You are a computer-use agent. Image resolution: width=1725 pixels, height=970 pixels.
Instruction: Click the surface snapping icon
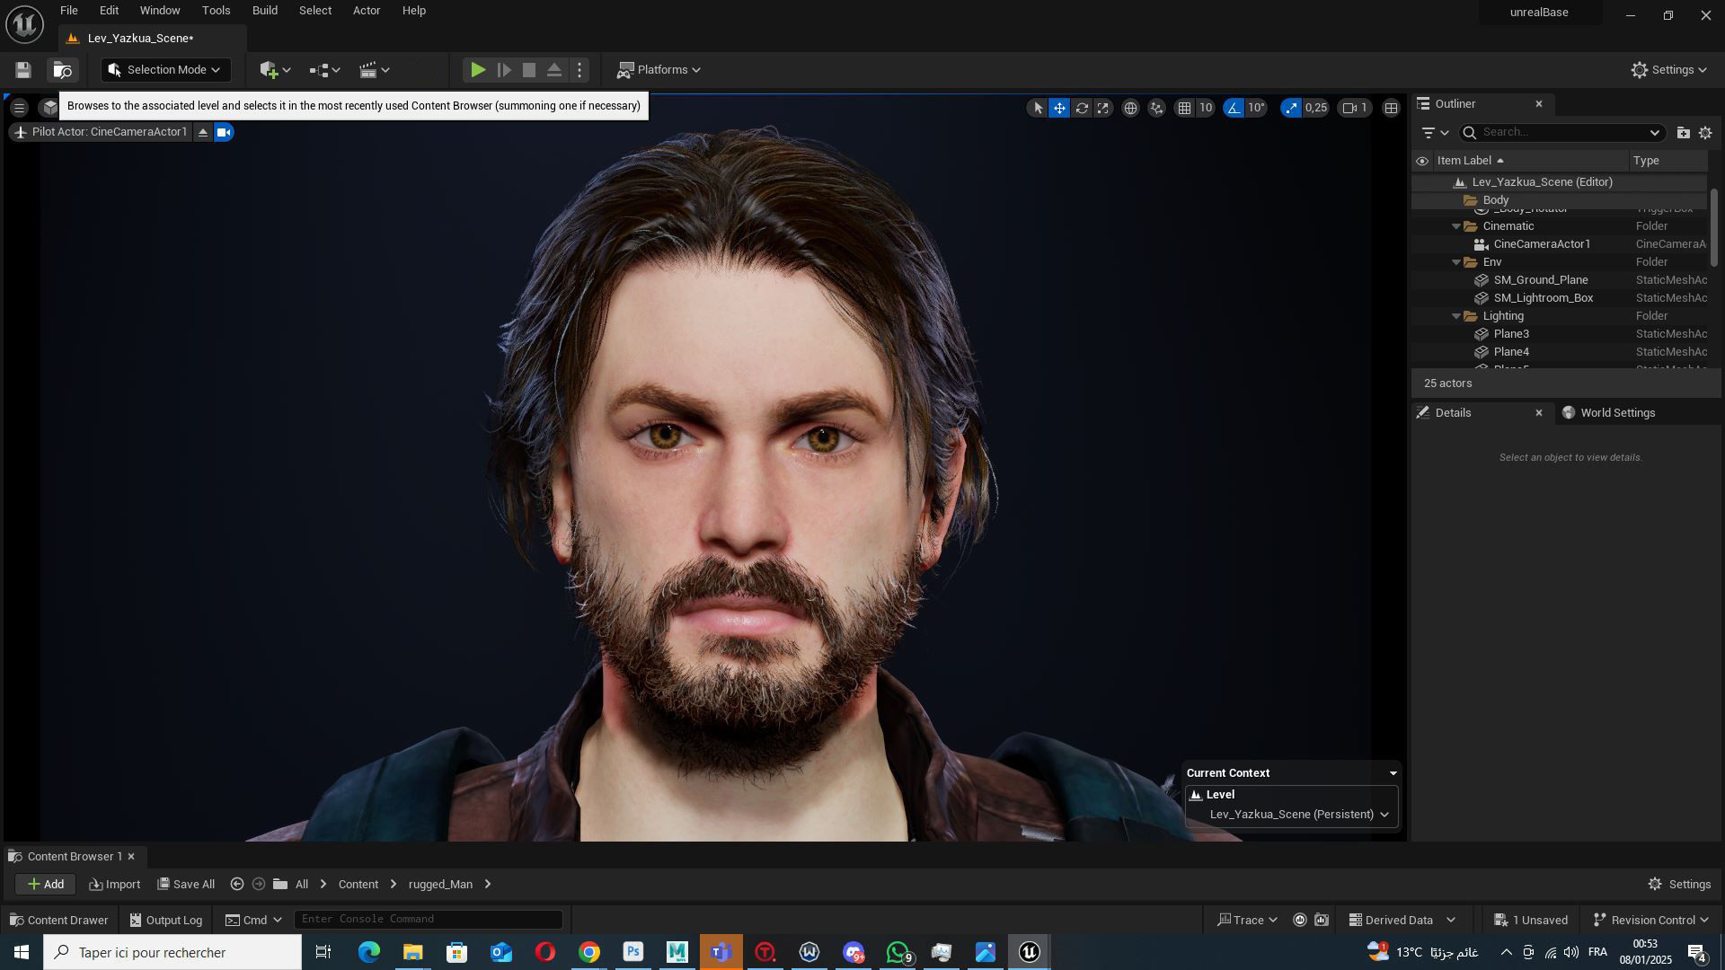pos(1156,108)
